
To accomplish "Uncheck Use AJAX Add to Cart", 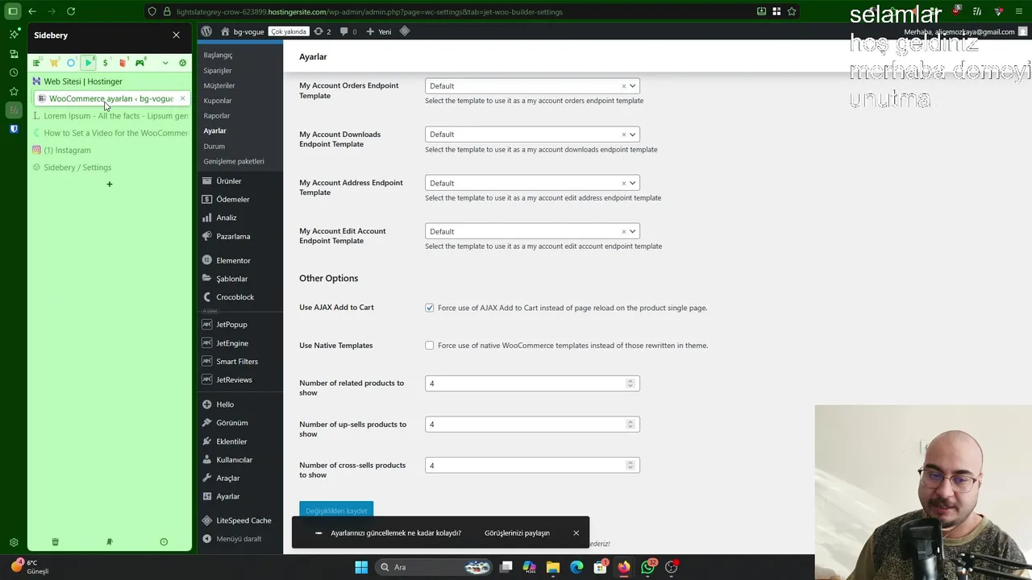I will coord(430,308).
